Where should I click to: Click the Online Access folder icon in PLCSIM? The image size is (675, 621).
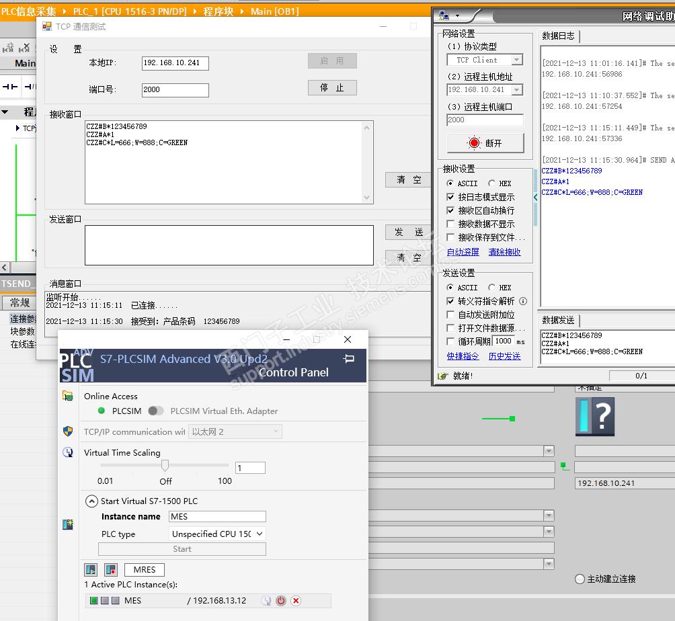pyautogui.click(x=68, y=395)
